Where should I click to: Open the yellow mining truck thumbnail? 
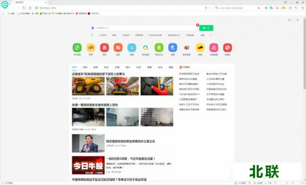point(88,86)
